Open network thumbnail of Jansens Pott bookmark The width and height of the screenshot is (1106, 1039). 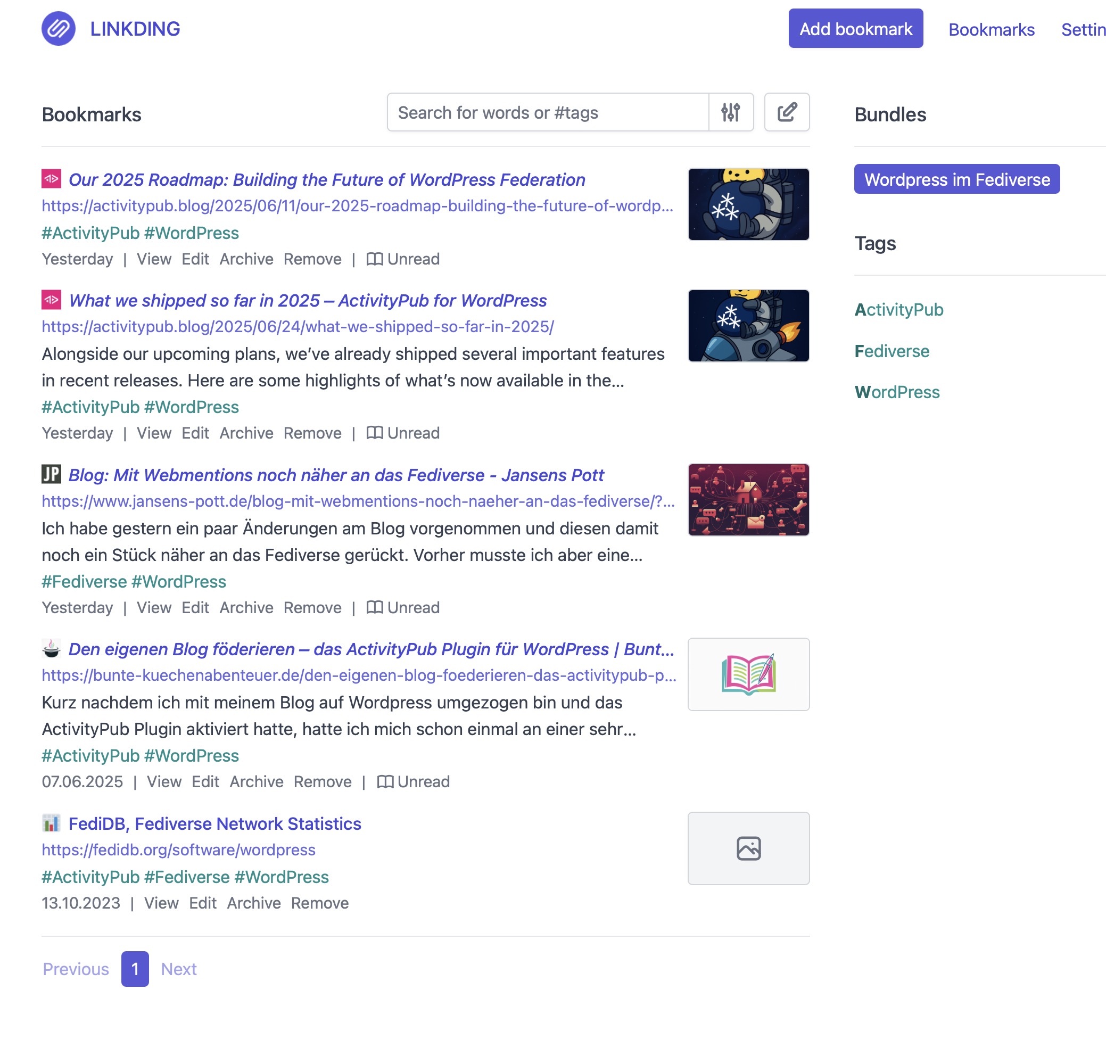coord(748,500)
